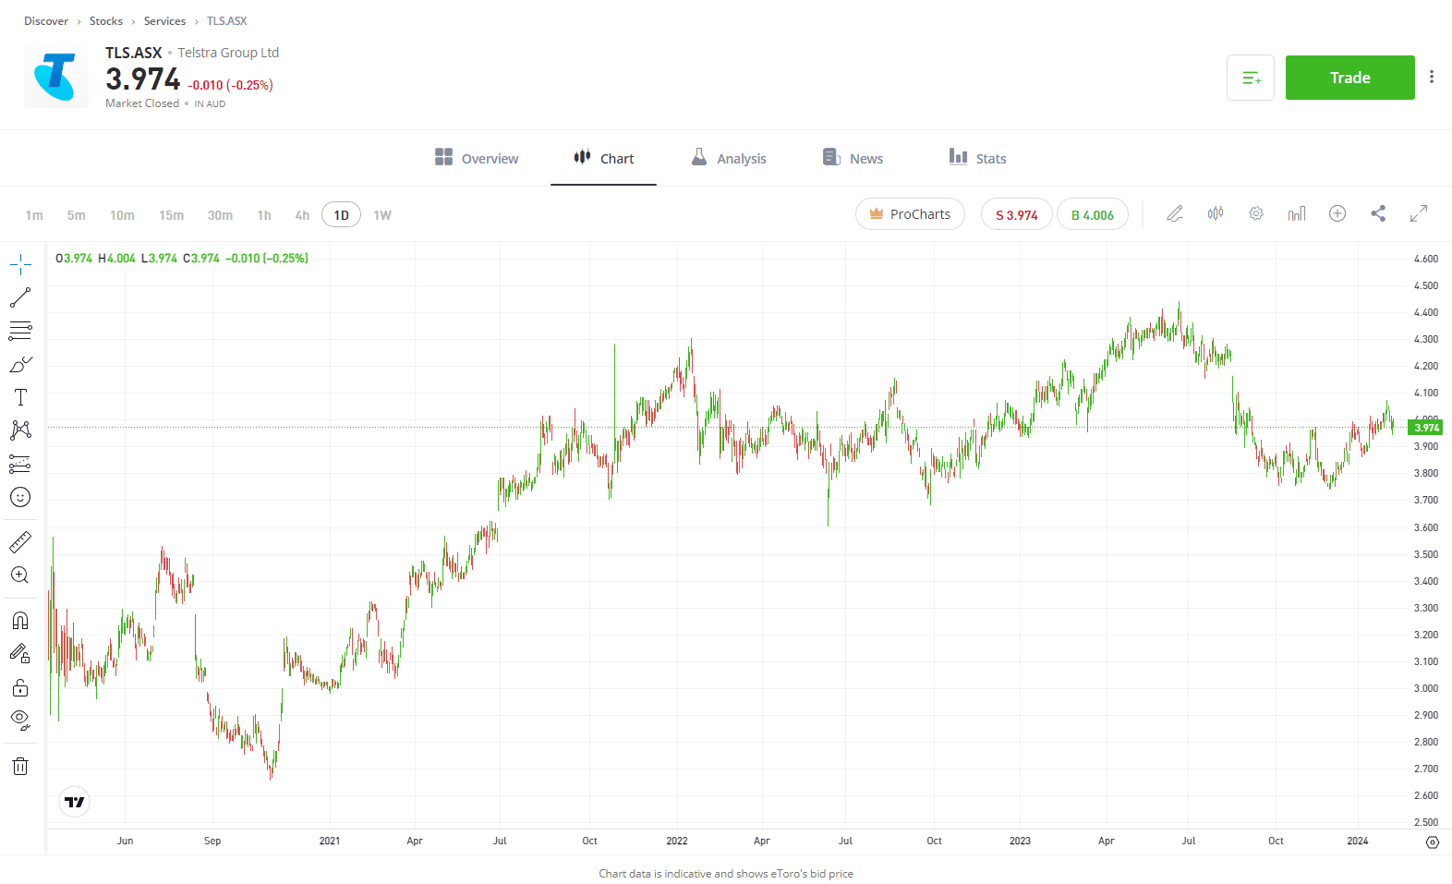Change the candlestick chart type
The width and height of the screenshot is (1452, 884).
point(1216,214)
